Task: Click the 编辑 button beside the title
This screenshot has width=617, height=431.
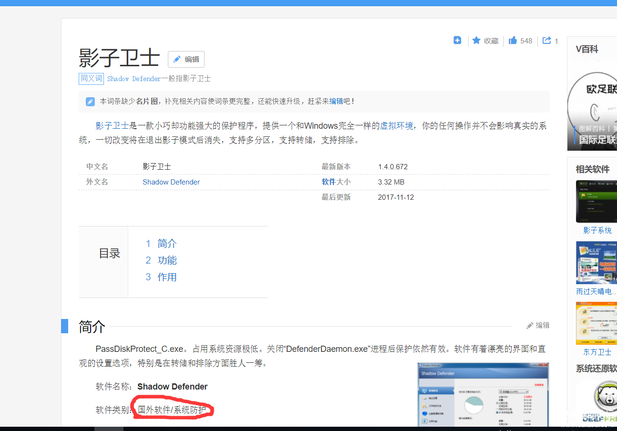Action: pos(186,59)
